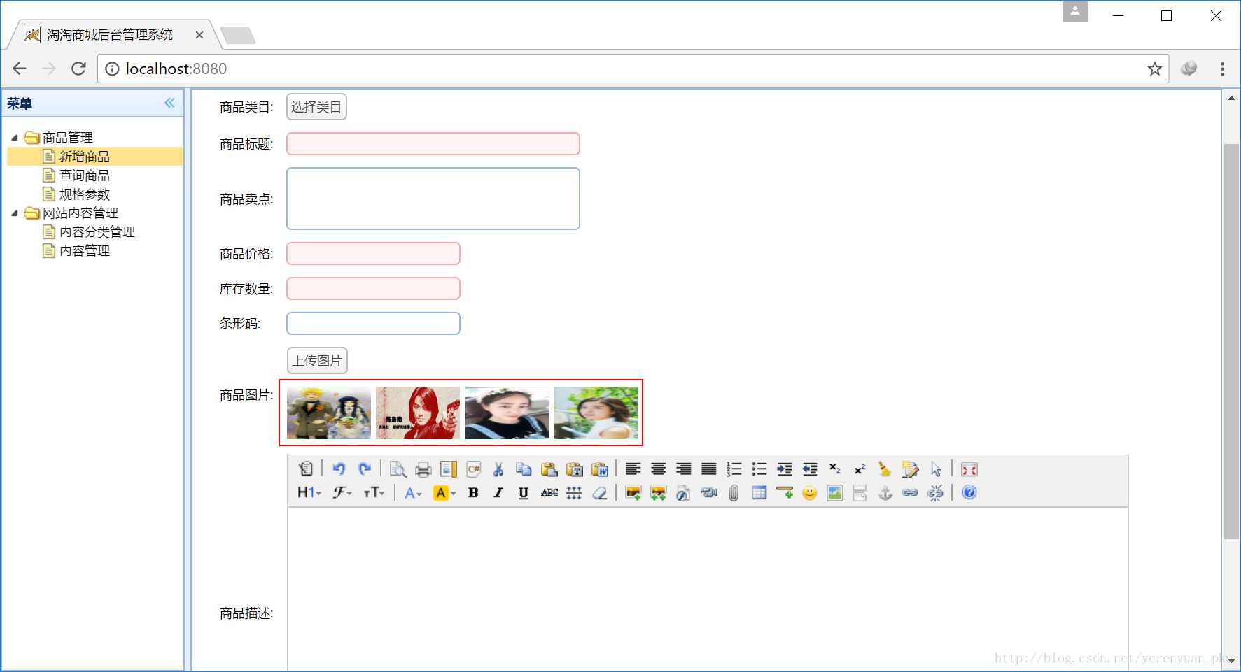Apply superscript formatting
The image size is (1241, 672).
coord(860,469)
